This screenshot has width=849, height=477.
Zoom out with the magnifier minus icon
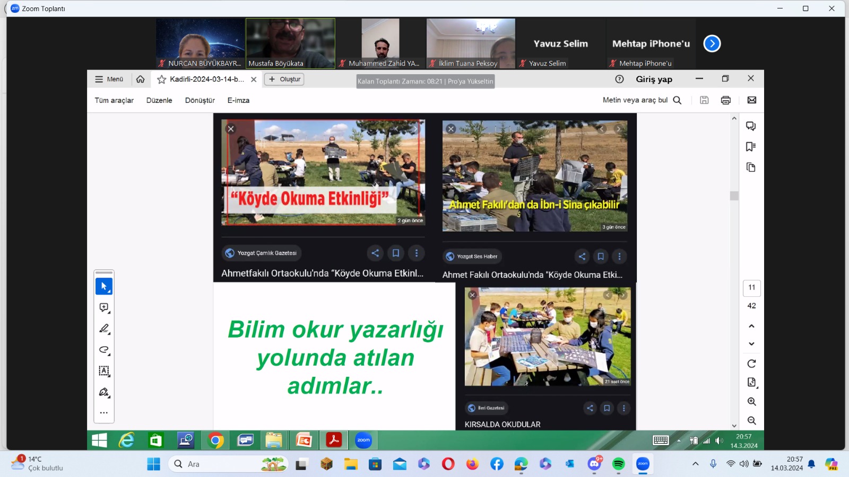click(x=751, y=420)
